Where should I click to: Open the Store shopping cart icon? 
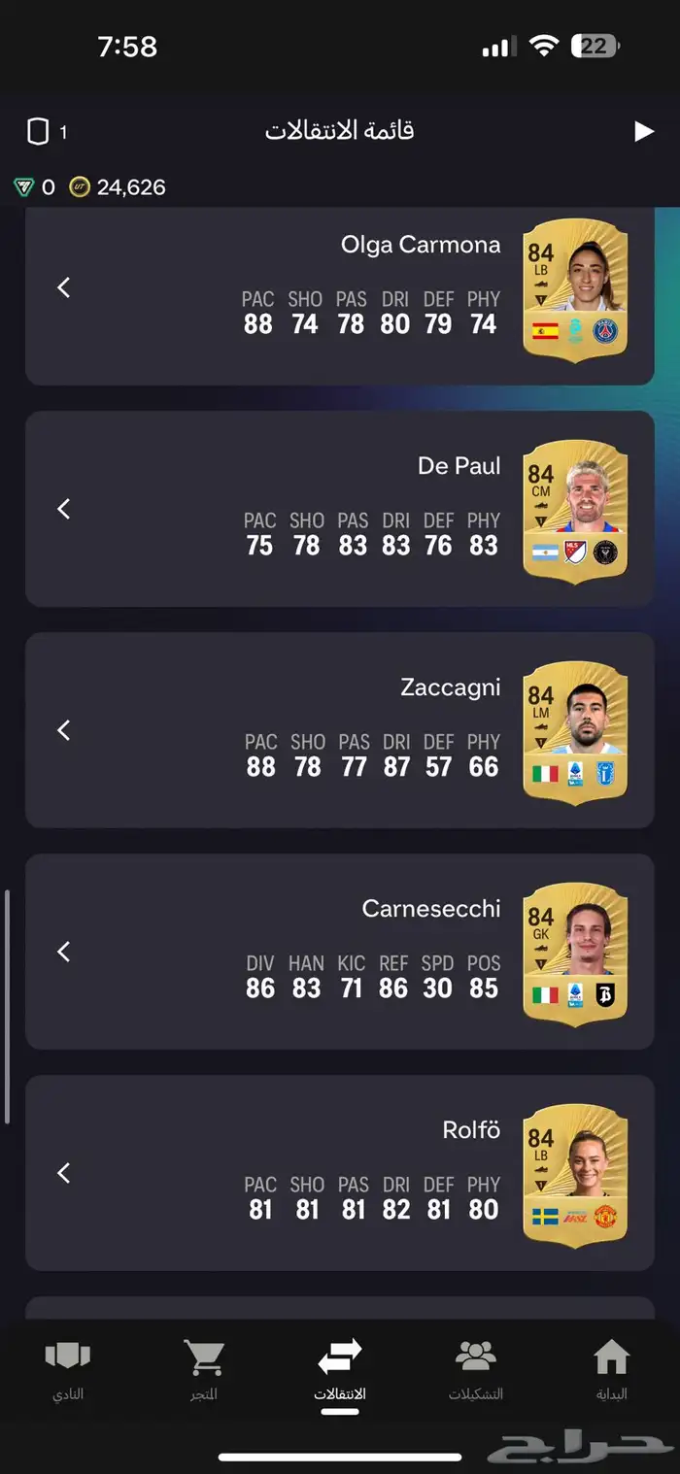204,1357
